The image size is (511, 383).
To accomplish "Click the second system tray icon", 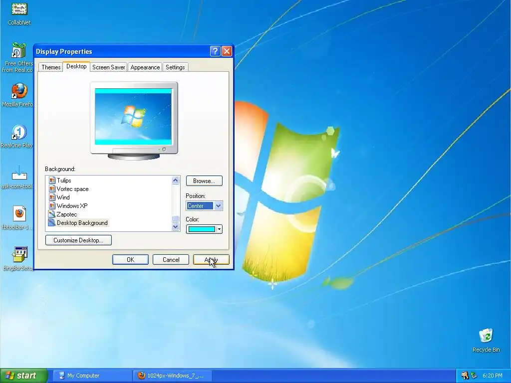I will click(474, 376).
